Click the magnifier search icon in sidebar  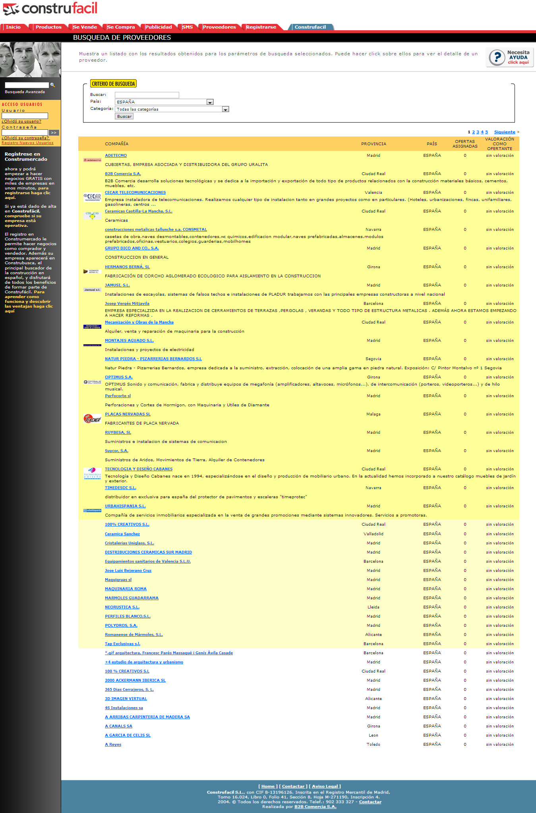(52, 85)
